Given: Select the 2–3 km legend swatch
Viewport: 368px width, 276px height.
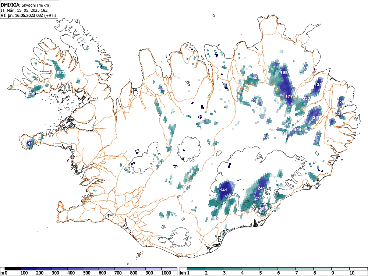Looking at the screenshot, I should (x=214, y=269).
